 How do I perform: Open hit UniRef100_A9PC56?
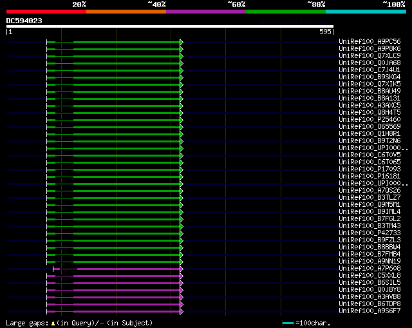click(370, 41)
